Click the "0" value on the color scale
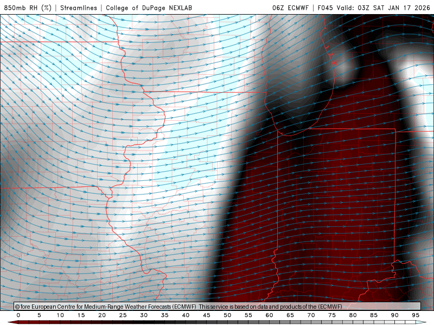This screenshot has height=325, width=434. coord(18,315)
